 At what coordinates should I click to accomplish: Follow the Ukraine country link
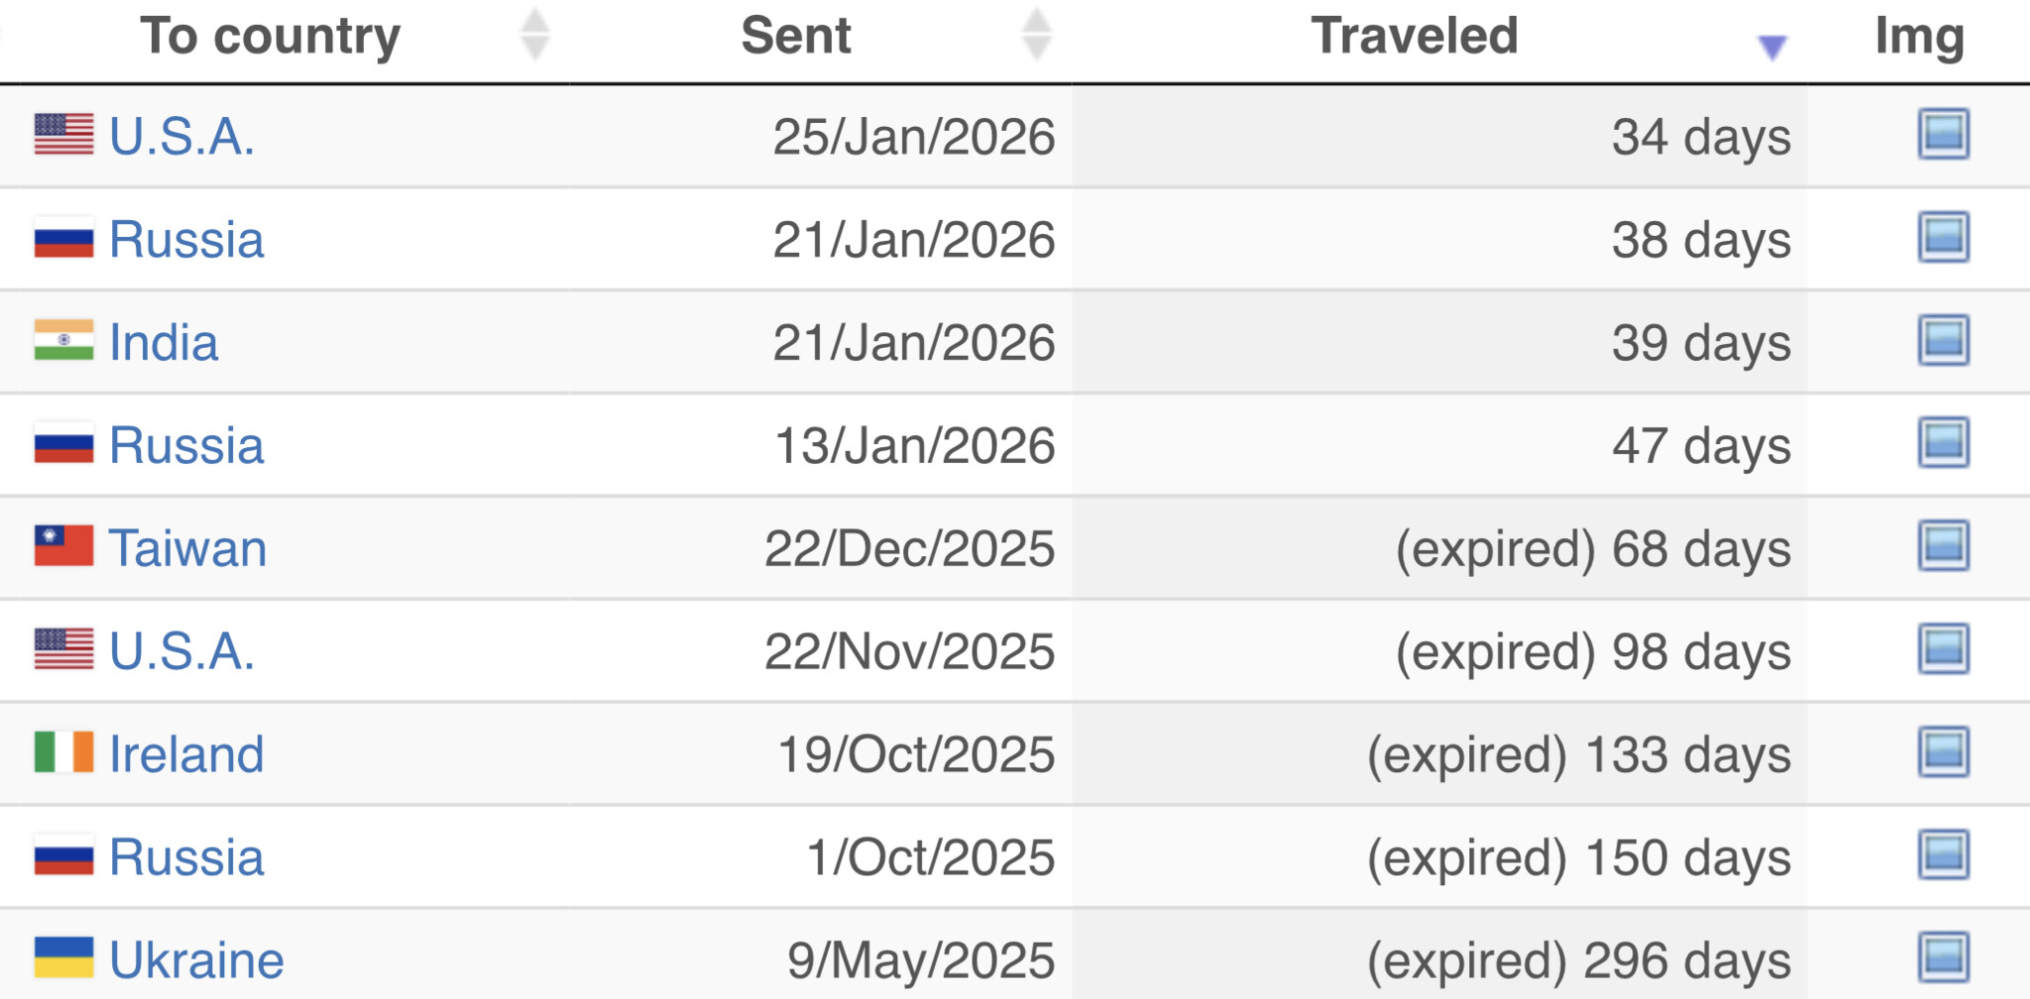tap(196, 960)
